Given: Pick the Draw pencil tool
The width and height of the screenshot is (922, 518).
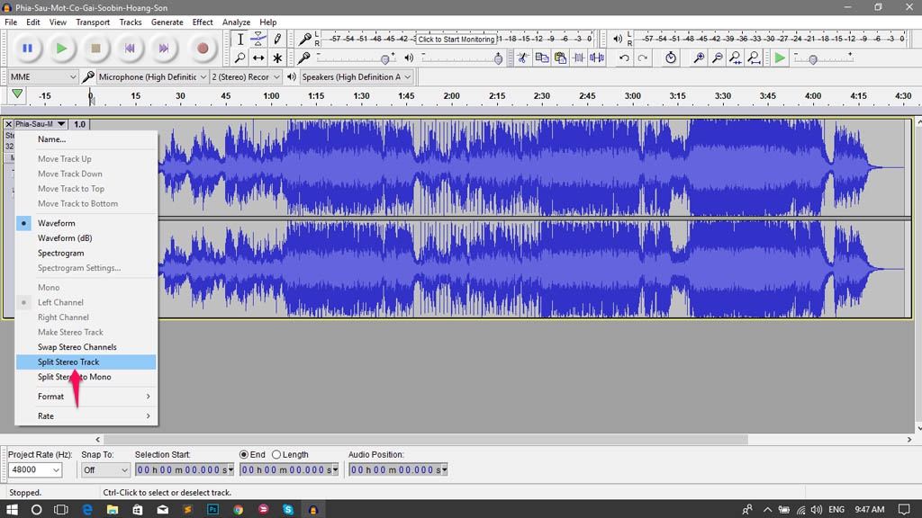Looking at the screenshot, I should tap(277, 39).
